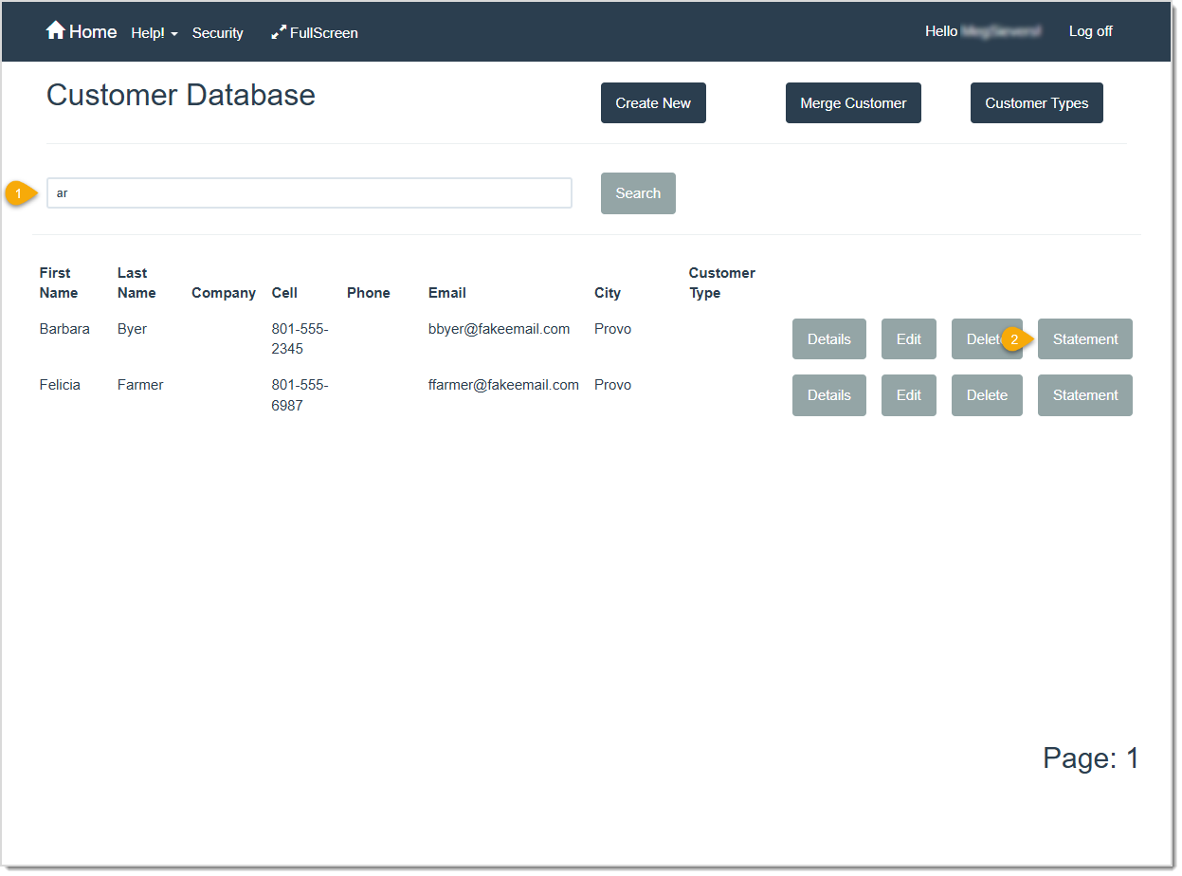Open the Merge Customer screen

click(852, 102)
